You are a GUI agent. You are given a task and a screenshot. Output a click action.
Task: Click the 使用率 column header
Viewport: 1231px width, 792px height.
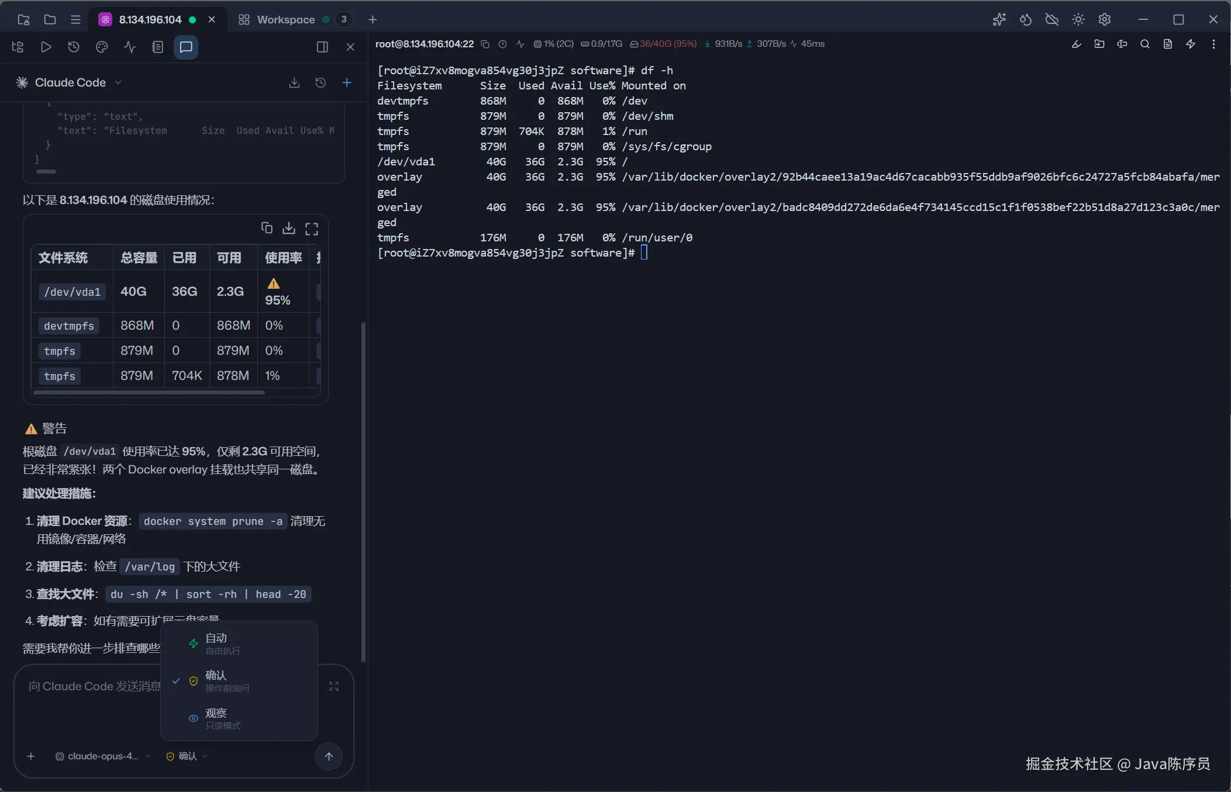click(x=283, y=258)
